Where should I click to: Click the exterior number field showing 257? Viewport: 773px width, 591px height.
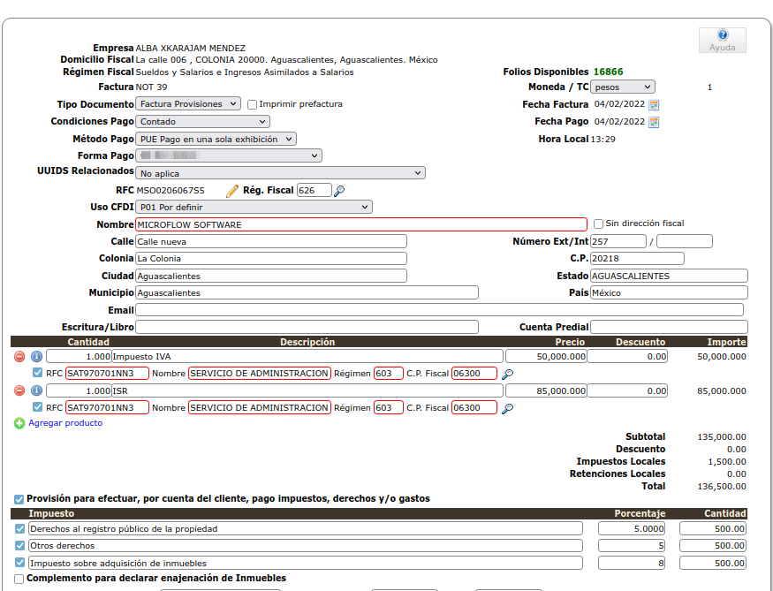(x=618, y=241)
